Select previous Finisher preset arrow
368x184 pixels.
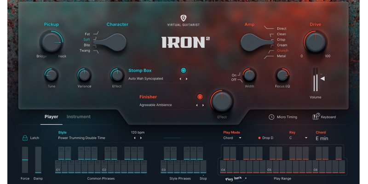click(x=197, y=105)
